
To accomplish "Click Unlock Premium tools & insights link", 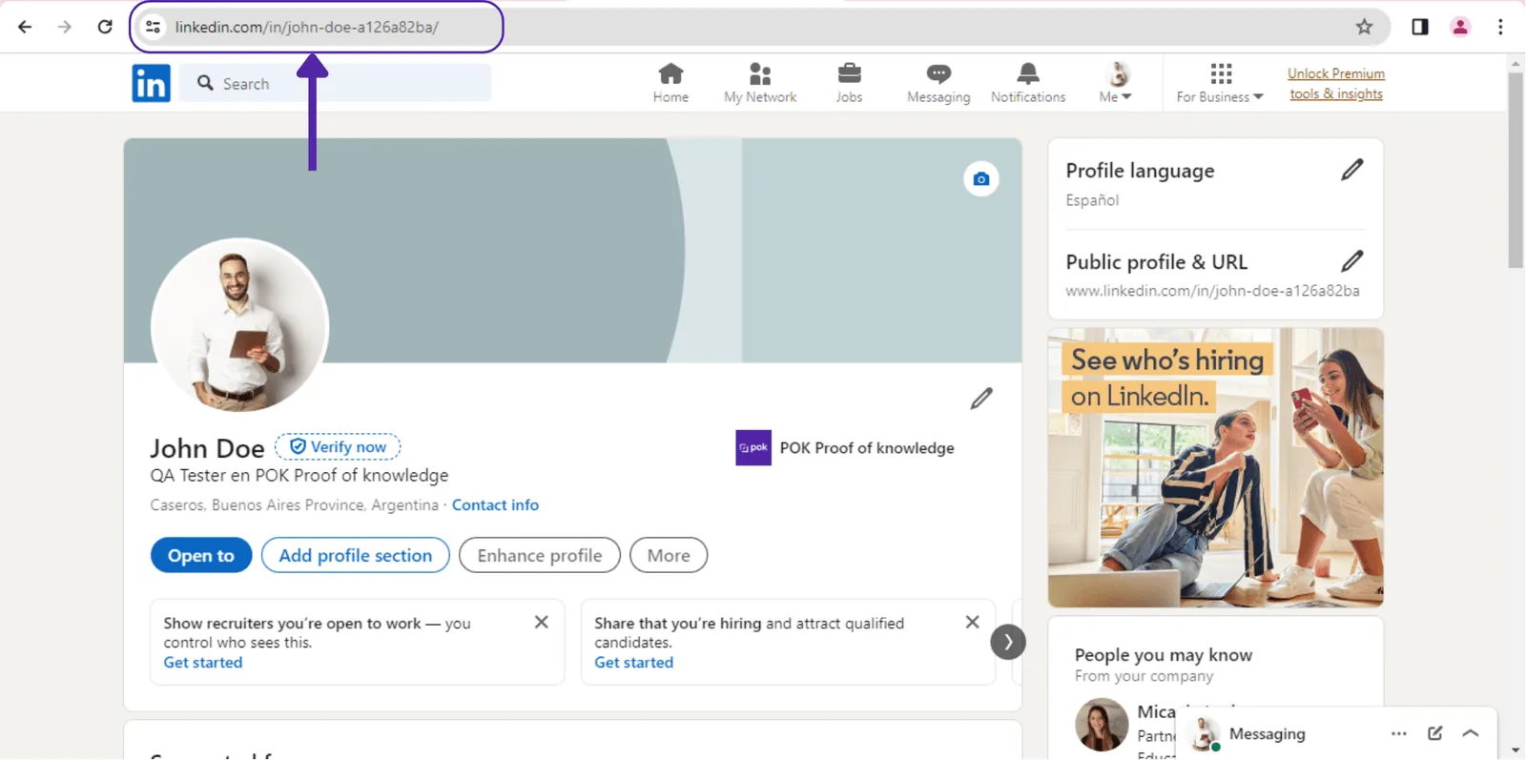I will click(x=1336, y=84).
